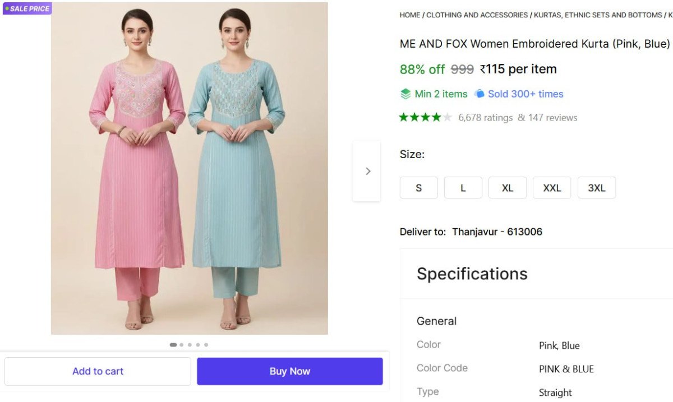Select size S

[x=418, y=188]
